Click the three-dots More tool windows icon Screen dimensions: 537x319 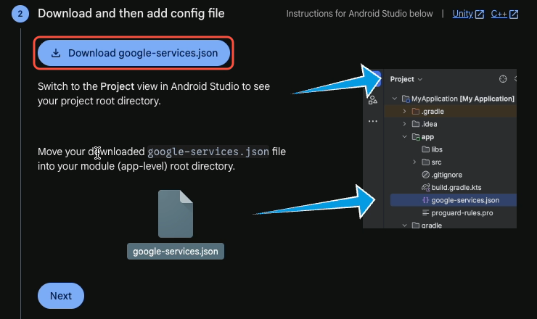point(372,121)
